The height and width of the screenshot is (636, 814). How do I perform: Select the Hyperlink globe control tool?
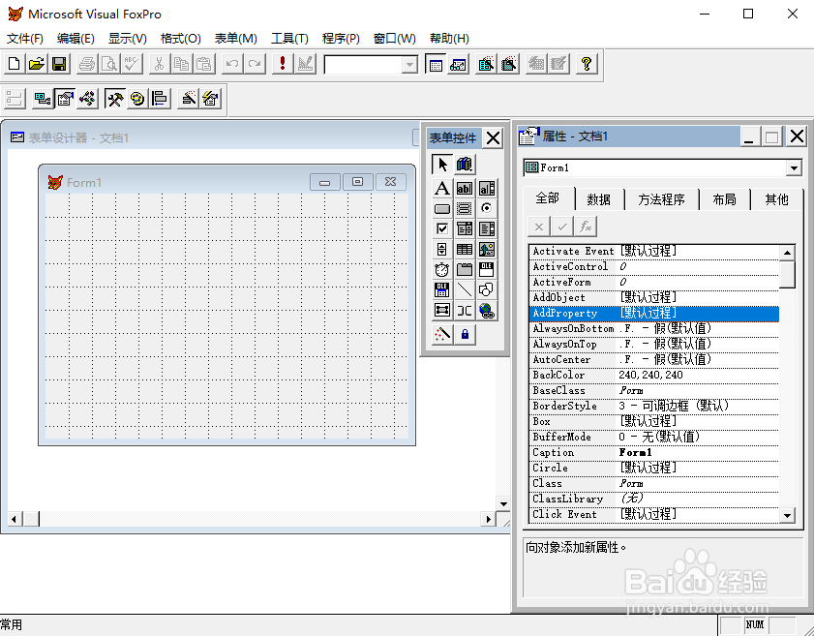point(487,311)
